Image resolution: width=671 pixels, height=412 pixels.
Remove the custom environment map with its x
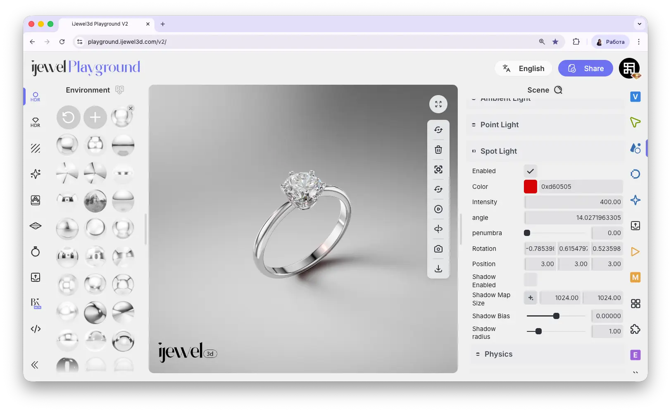coord(131,108)
